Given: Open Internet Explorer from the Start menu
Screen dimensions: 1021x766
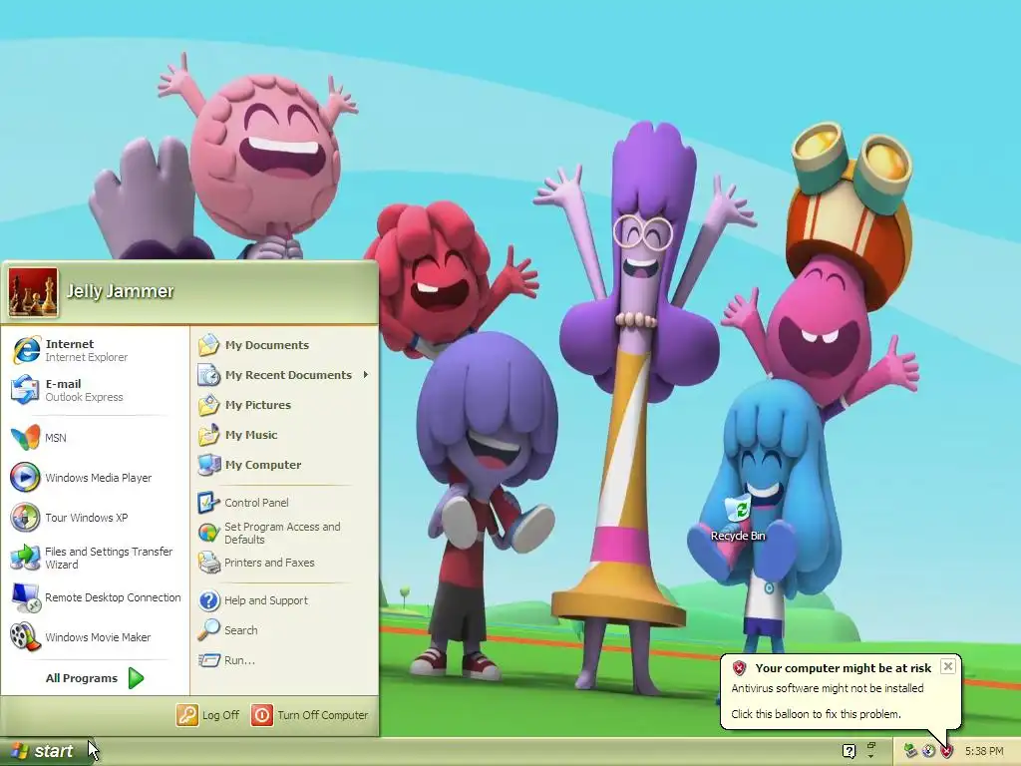Looking at the screenshot, I should tap(95, 350).
